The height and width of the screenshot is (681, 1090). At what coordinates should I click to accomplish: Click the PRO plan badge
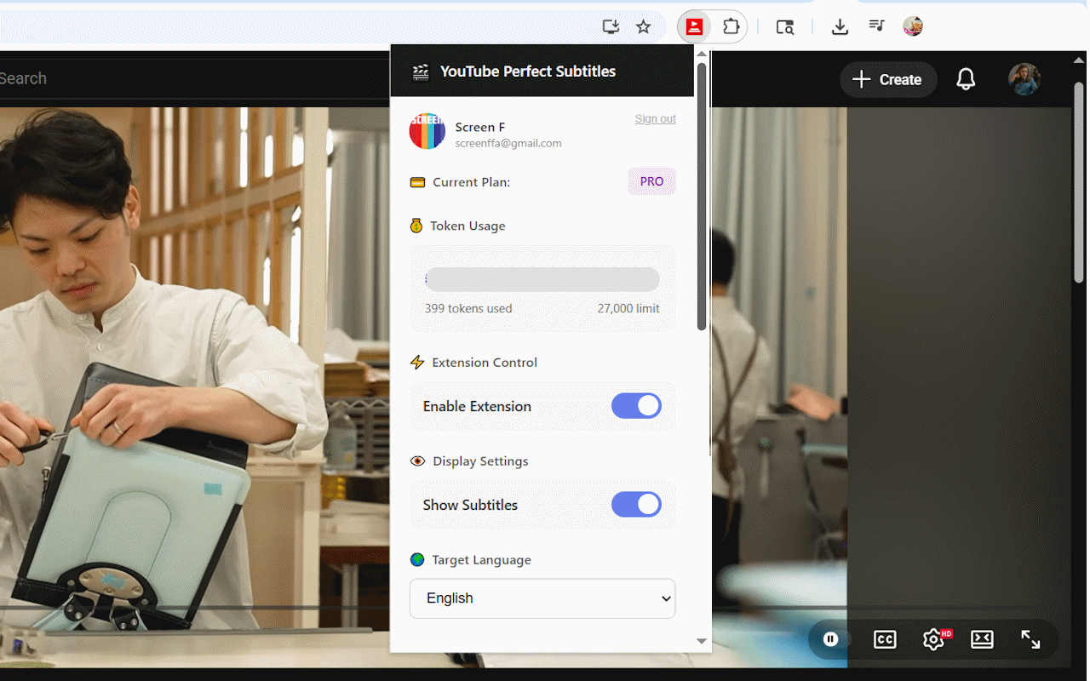(651, 181)
